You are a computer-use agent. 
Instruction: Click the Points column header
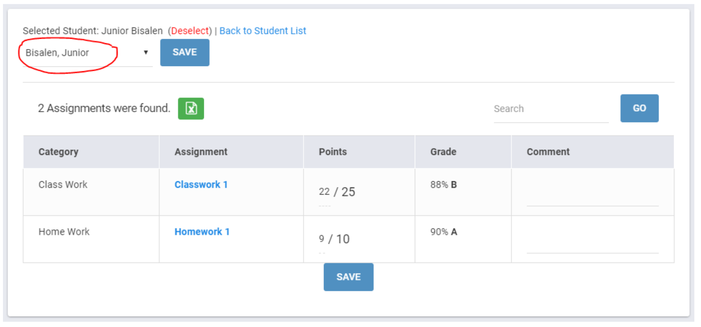tap(333, 152)
